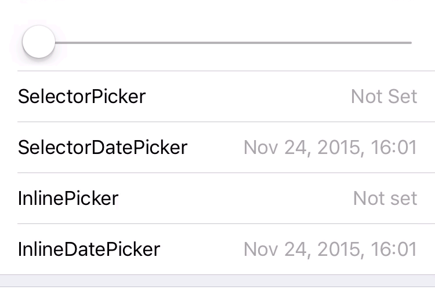
Task: Click the far right end of slider track
Action: pyautogui.click(x=409, y=43)
